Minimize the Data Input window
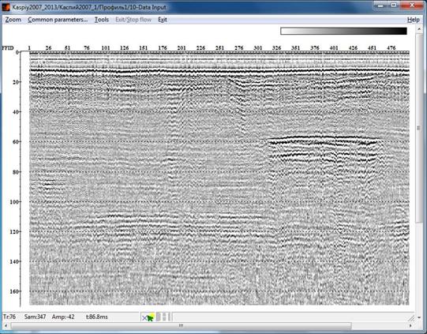This screenshot has width=427, height=334. click(x=380, y=6)
